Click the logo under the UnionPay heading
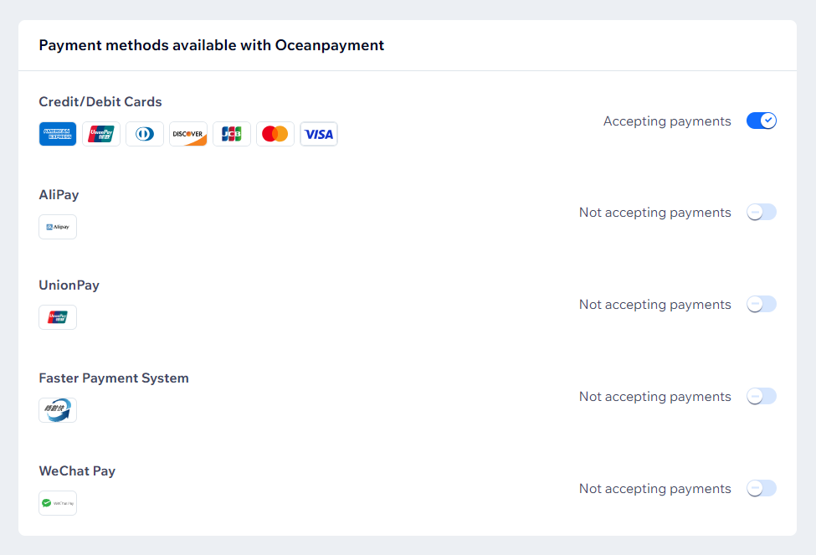This screenshot has width=816, height=555. 58,317
